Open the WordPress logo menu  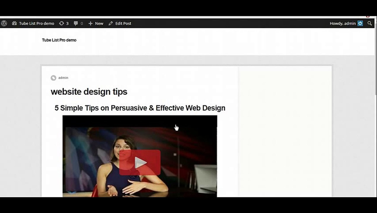[x=4, y=23]
